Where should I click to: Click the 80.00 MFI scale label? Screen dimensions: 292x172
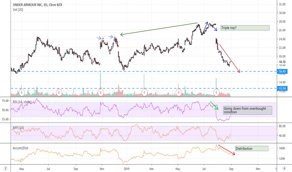point(282,126)
